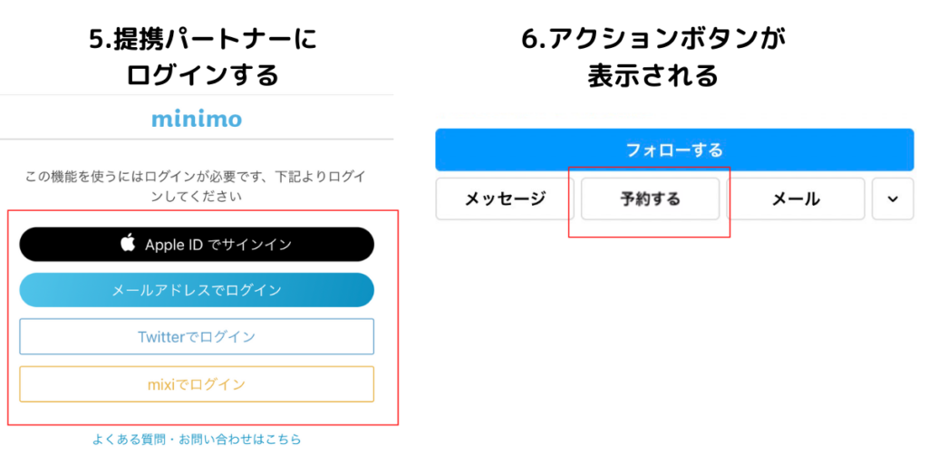Image resolution: width=928 pixels, height=464 pixels.
Task: Click the 予約する action button
Action: click(x=650, y=198)
